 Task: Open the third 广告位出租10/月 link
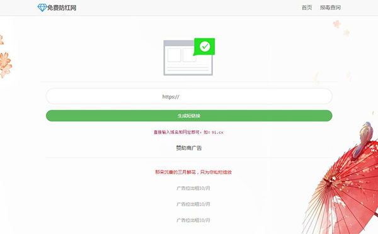point(193,220)
